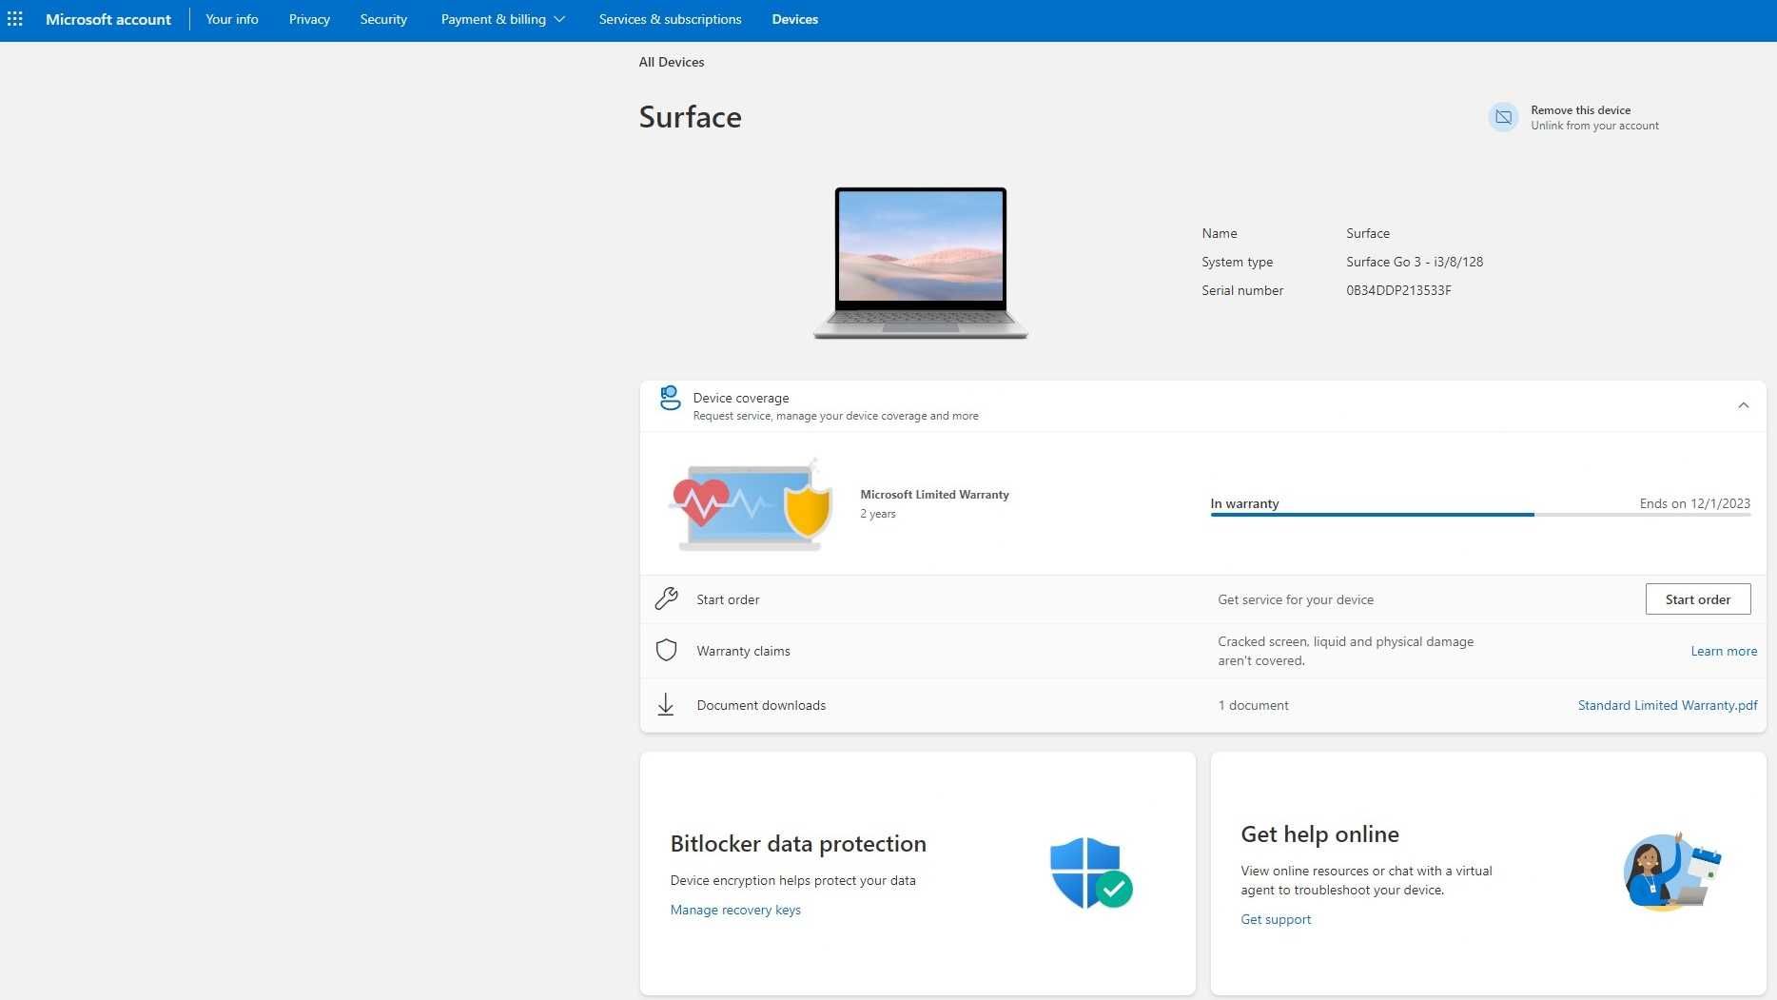Screen dimensions: 1777x1000
Task: Click the Get help online heading
Action: click(x=1319, y=834)
